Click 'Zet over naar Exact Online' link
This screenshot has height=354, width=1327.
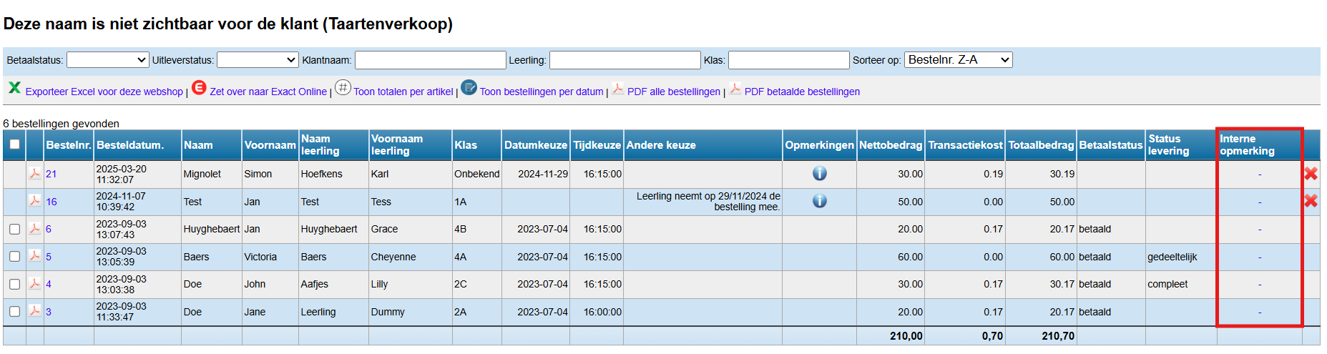click(268, 92)
